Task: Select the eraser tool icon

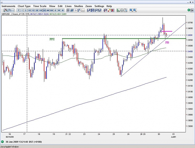Action: pyautogui.click(x=109, y=10)
